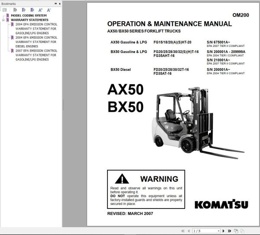260x235 pixels.
Task: Open 2004 EPA warranty for Diesel engines
Action: click(x=36, y=42)
